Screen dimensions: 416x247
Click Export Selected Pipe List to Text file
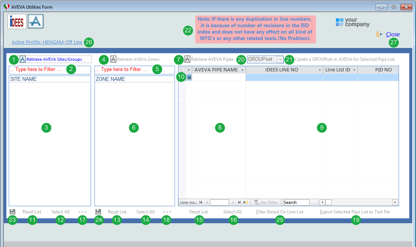355,212
